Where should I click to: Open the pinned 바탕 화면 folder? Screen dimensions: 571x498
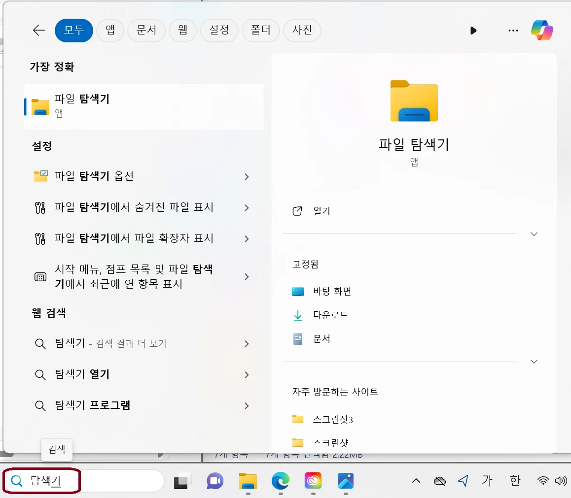pos(332,292)
